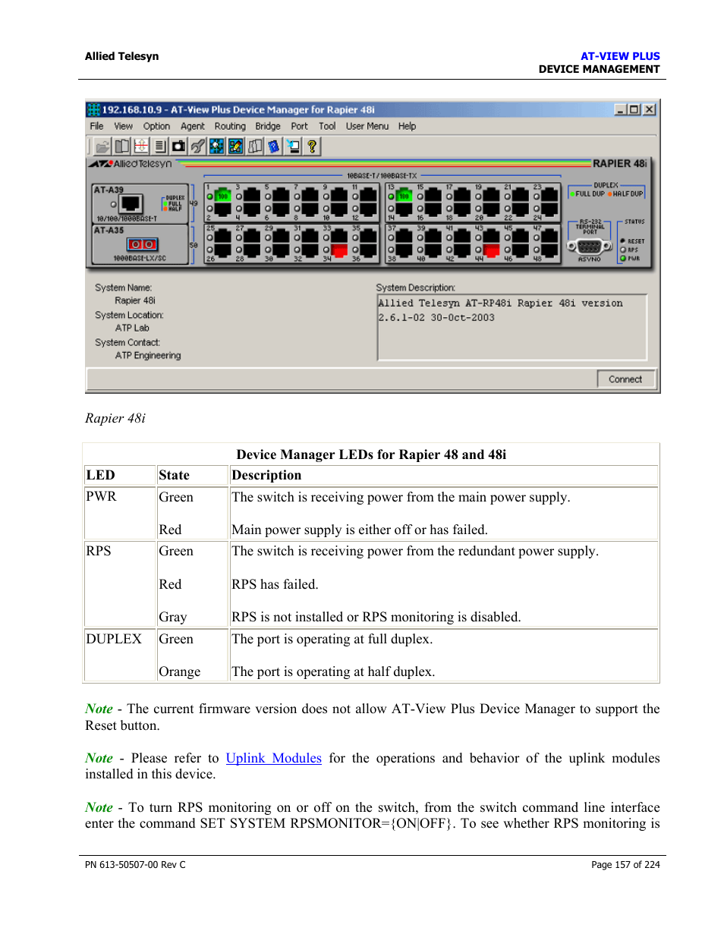Open the Agent menu

pos(193,127)
